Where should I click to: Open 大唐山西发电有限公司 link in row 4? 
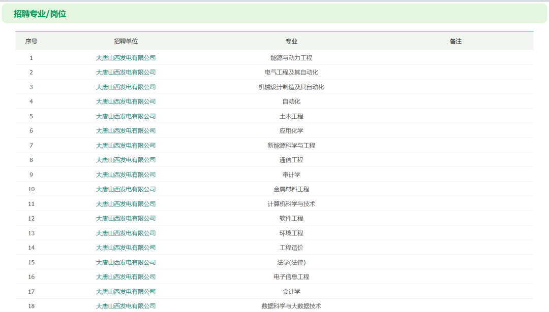126,101
